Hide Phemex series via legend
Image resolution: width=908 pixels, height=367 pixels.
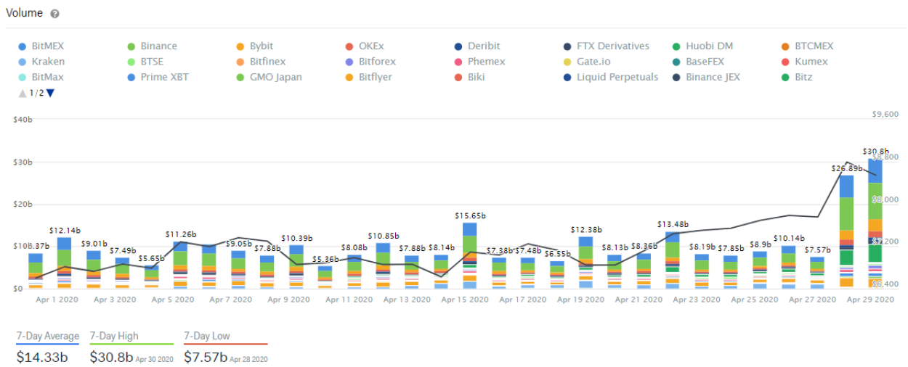pos(479,62)
